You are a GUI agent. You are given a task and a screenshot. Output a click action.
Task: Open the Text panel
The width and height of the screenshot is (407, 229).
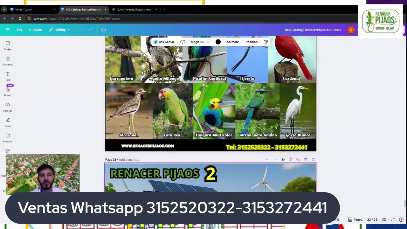point(8,76)
